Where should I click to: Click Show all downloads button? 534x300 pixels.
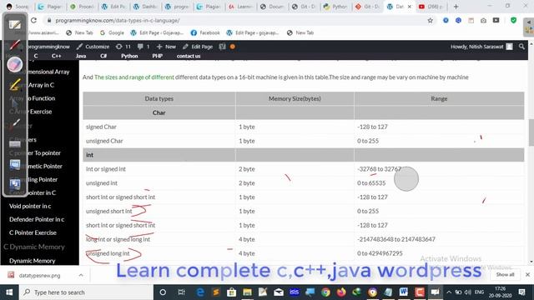(x=505, y=274)
